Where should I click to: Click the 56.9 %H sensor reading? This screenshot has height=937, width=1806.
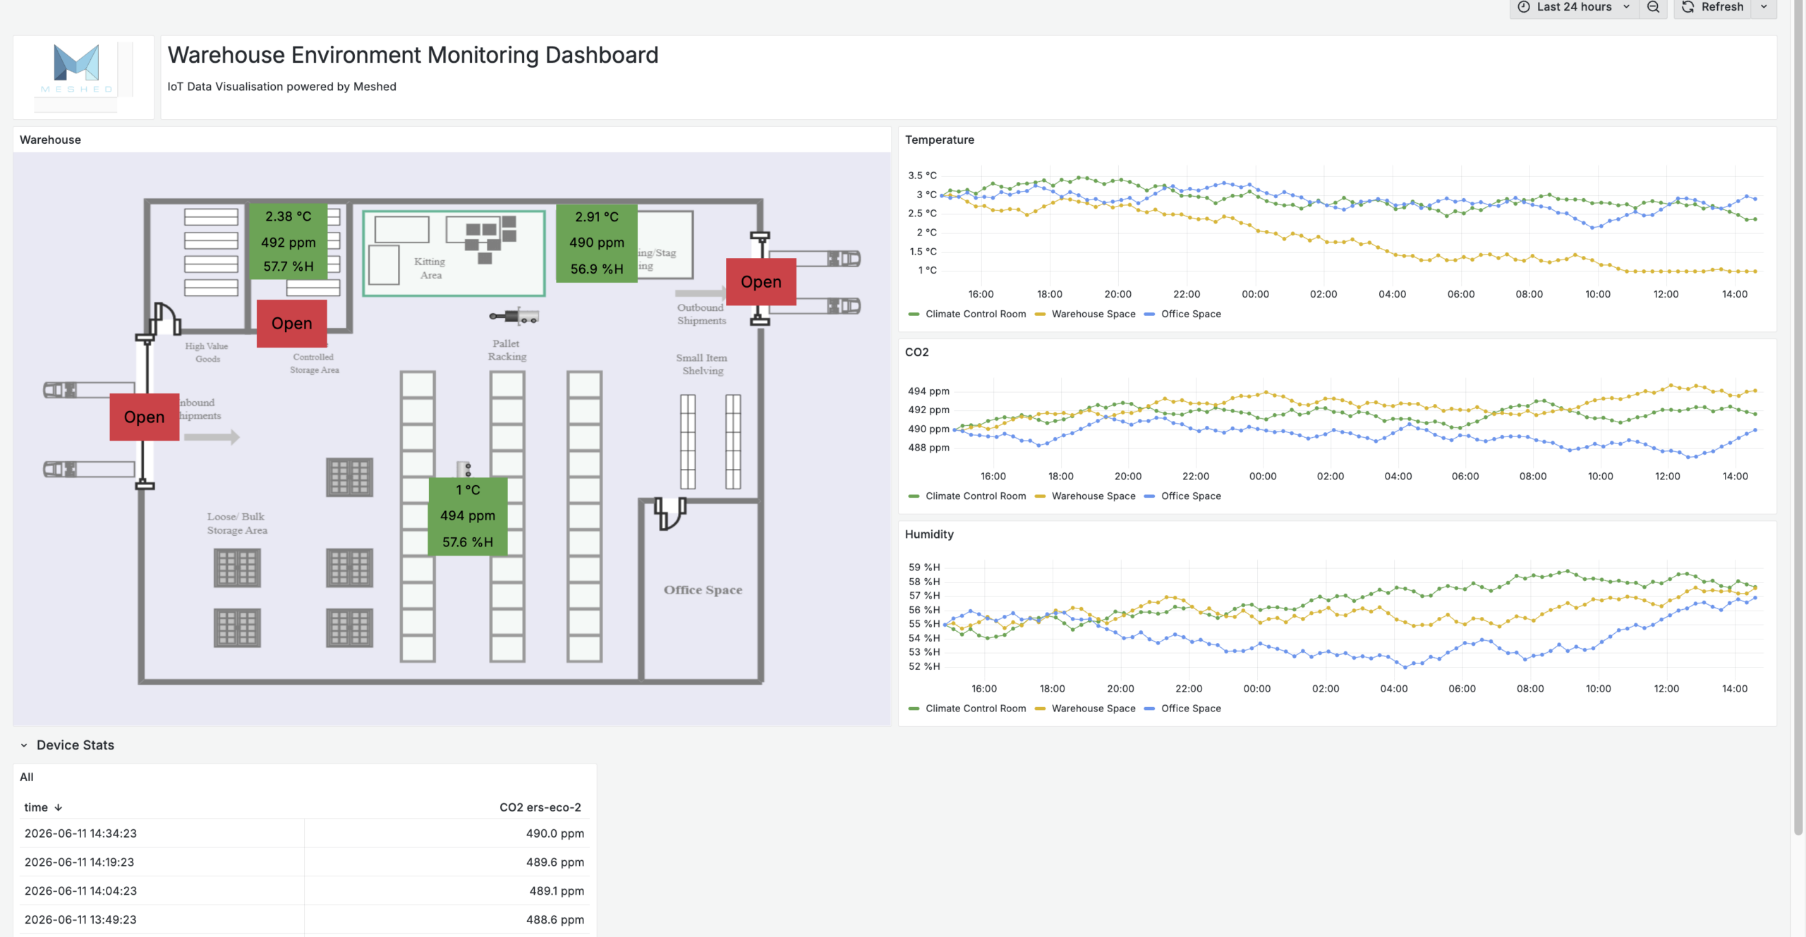596,269
